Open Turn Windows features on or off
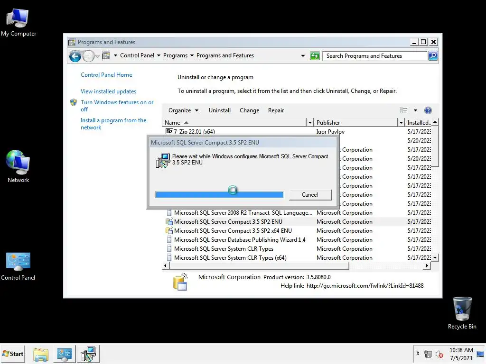Viewport: 486px width, 364px height. (x=117, y=106)
